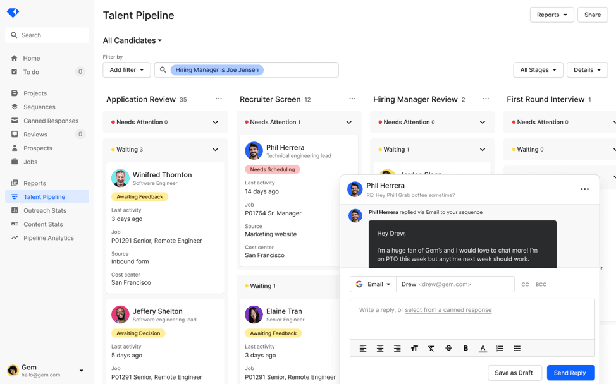Toggle bold formatting in the reply
Image resolution: width=616 pixels, height=384 pixels.
pyautogui.click(x=465, y=348)
